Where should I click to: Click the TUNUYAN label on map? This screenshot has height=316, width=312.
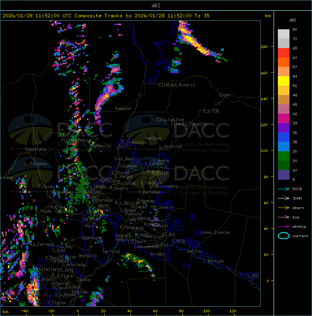[79, 292]
